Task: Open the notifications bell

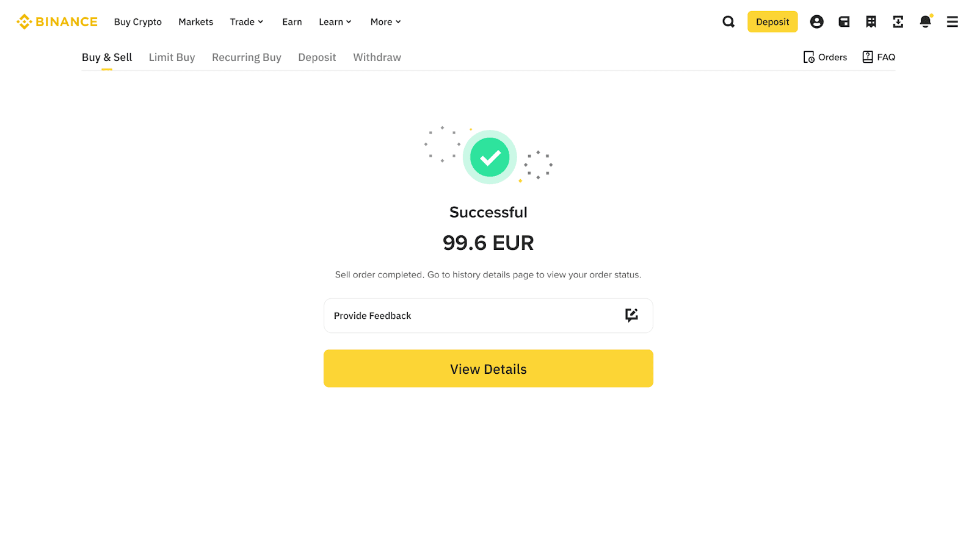Action: 925,22
